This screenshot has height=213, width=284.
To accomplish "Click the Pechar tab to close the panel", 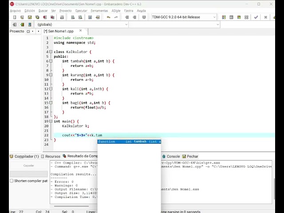I will pos(190,156).
